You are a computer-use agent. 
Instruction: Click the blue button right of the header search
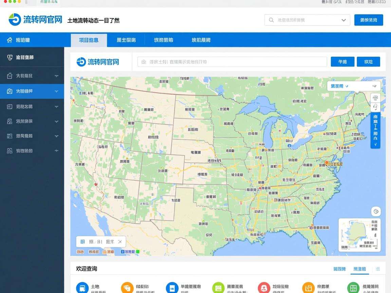[x=368, y=20]
